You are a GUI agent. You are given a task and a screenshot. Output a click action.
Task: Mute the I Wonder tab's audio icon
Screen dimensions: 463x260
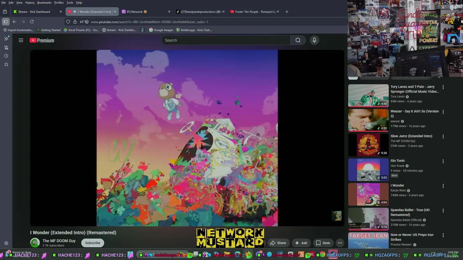click(75, 12)
